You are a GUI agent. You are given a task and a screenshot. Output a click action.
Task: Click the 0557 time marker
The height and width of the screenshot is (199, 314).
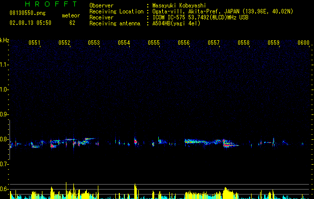[x=214, y=43]
